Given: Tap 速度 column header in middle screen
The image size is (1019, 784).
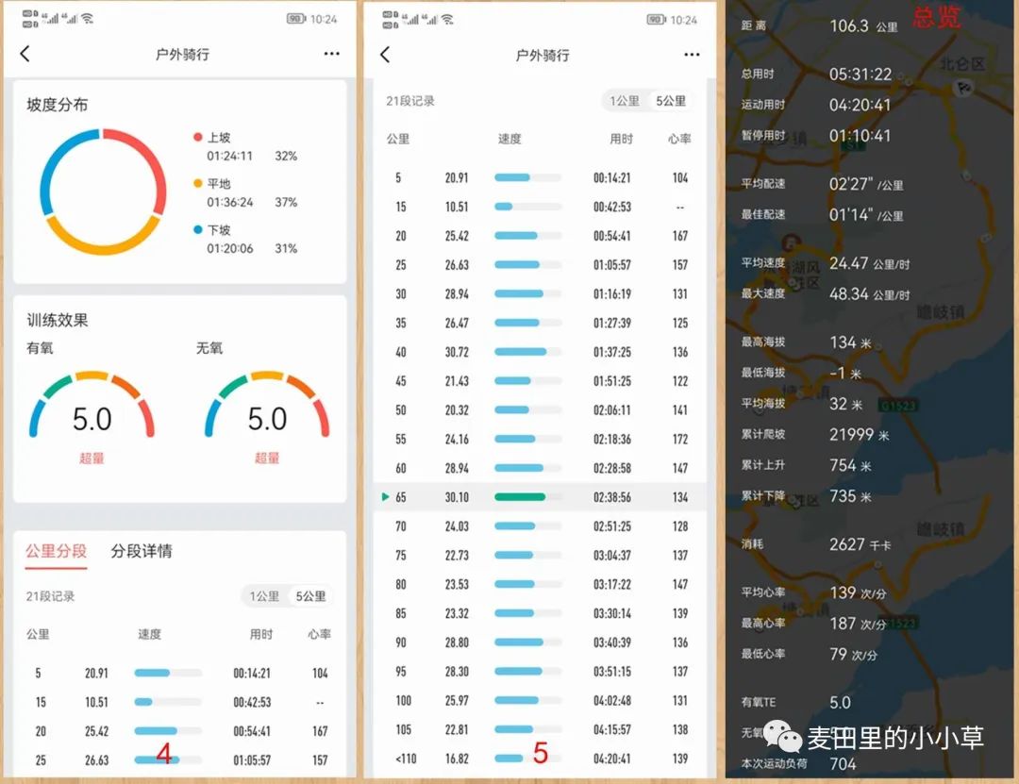Looking at the screenshot, I should [x=509, y=139].
